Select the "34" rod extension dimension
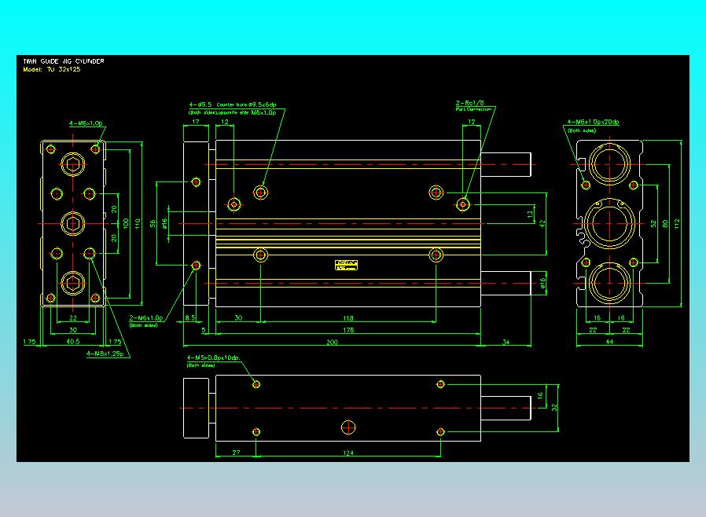 click(x=506, y=342)
